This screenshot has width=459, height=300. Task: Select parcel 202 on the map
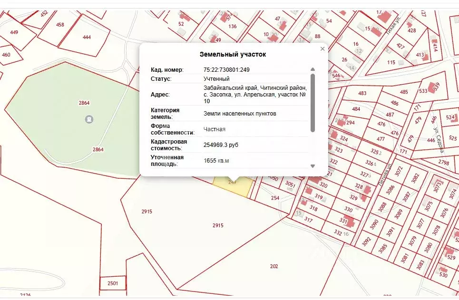click(x=273, y=266)
